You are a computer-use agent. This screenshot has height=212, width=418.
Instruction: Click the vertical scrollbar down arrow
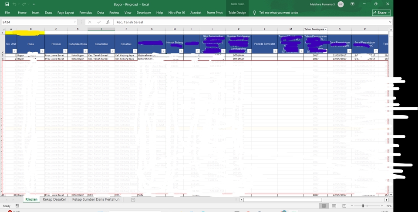[391, 195]
